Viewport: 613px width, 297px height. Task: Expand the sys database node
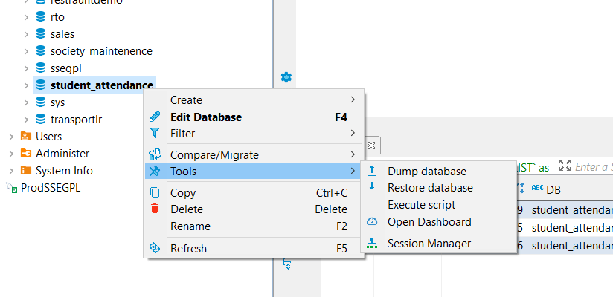(26, 102)
